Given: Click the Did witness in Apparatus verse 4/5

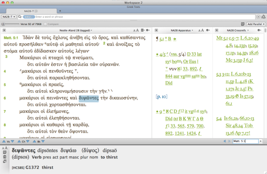Looking at the screenshot, I should click(169, 83).
